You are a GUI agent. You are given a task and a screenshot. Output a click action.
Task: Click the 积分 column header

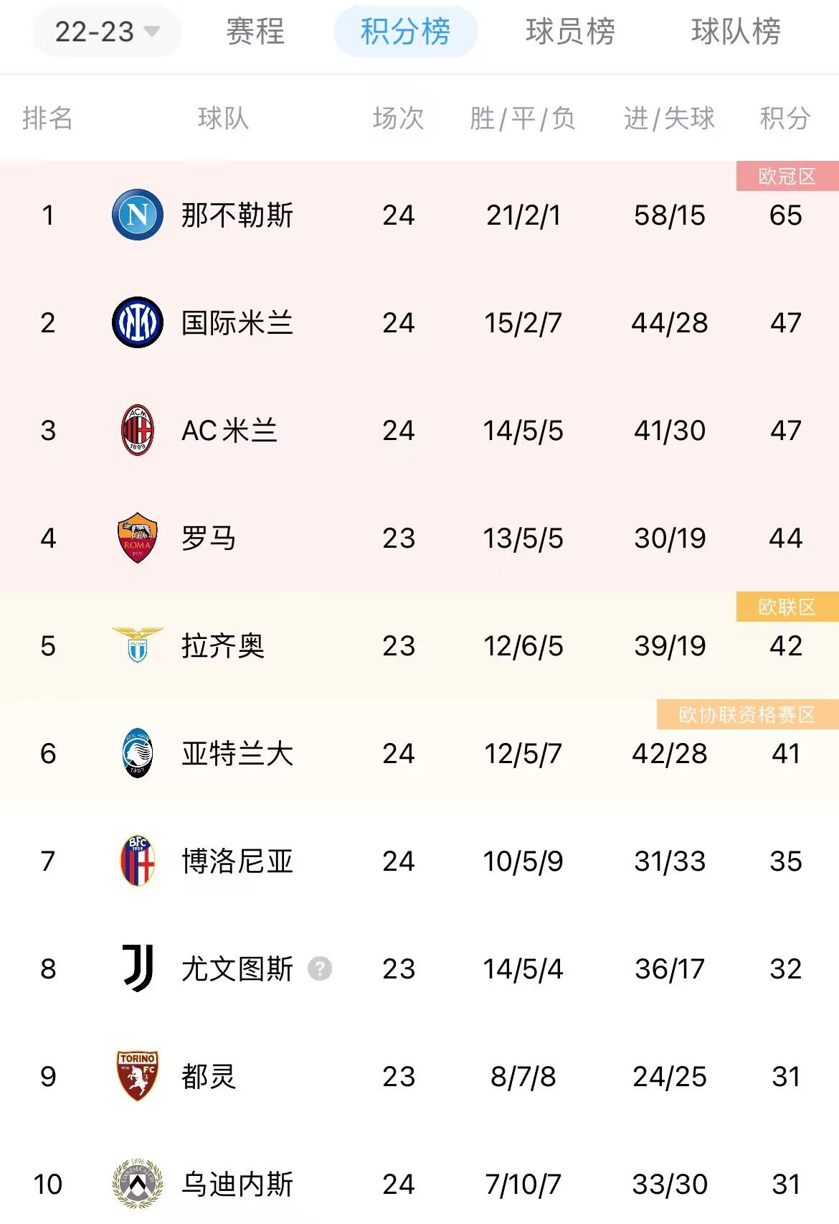point(785,118)
